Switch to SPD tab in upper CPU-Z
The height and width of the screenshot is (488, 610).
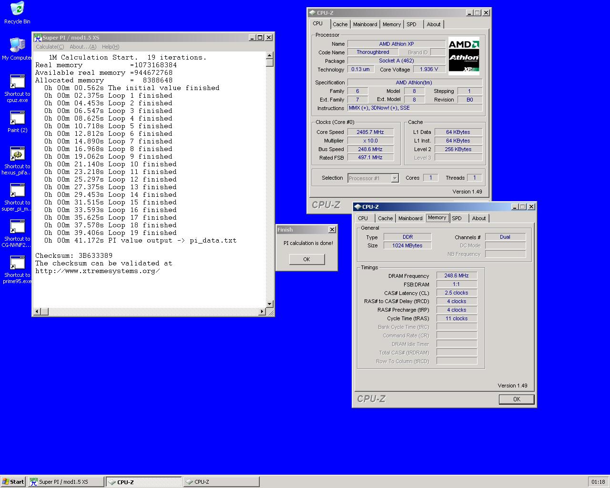412,24
